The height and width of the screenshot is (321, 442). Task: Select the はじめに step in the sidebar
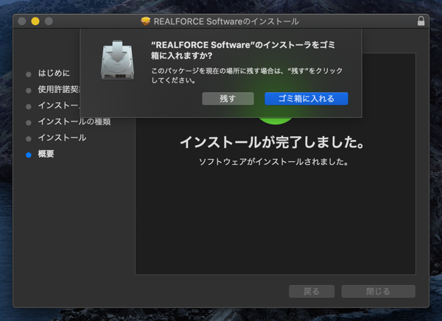[54, 74]
